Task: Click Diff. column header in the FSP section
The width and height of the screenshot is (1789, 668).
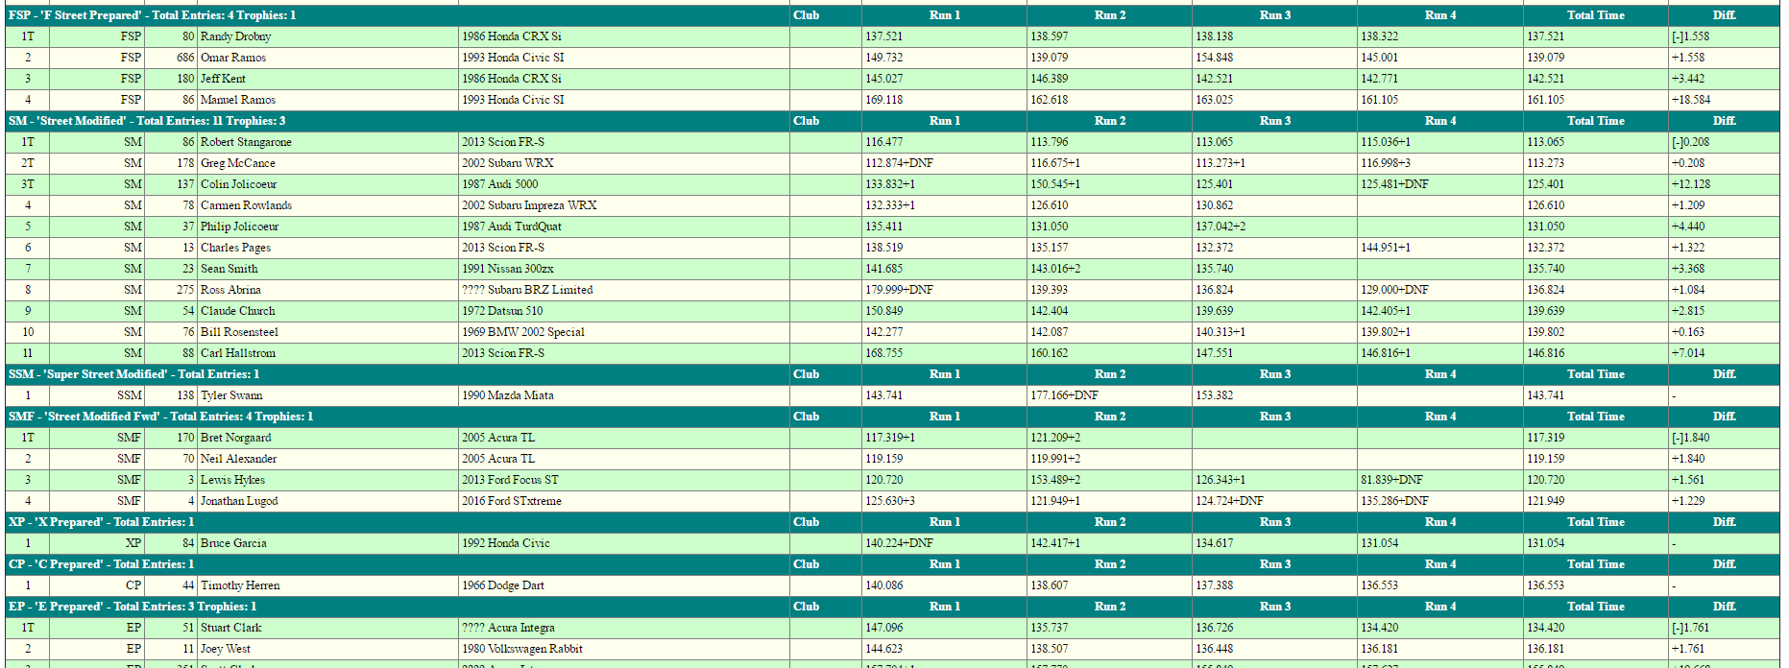Action: coord(1724,15)
